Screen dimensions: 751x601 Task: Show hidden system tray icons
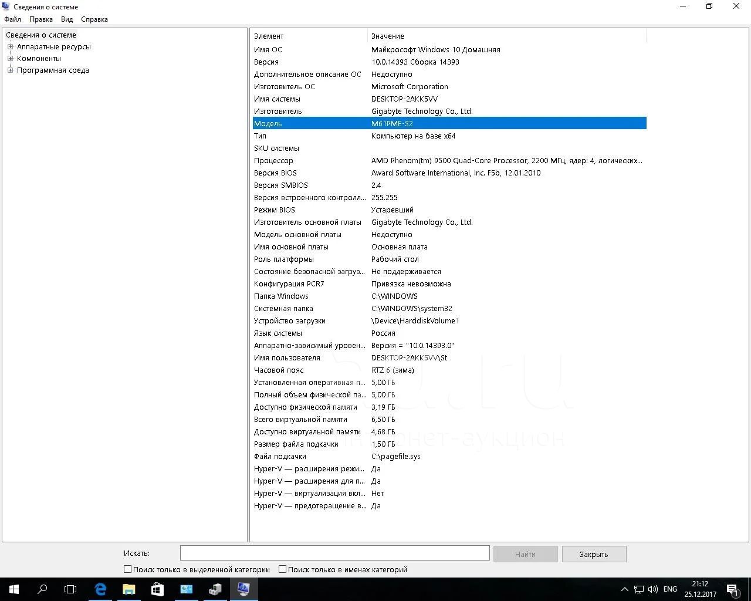coord(624,589)
